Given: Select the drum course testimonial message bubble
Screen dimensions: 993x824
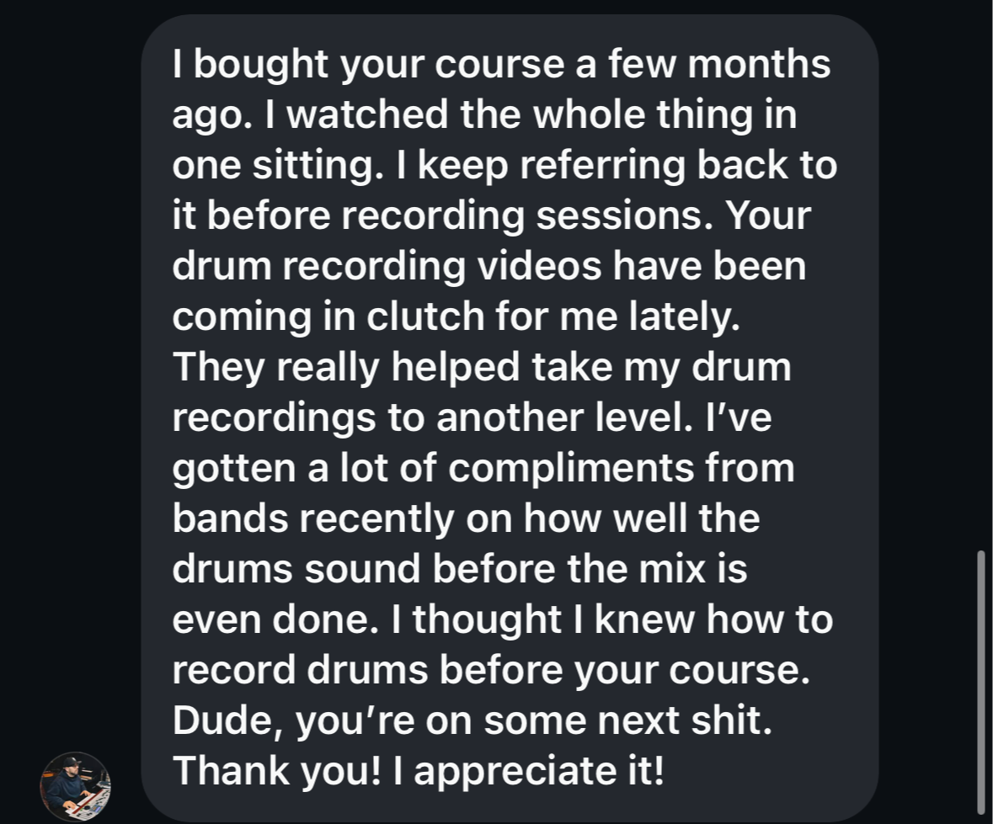Looking at the screenshot, I should click(x=510, y=417).
